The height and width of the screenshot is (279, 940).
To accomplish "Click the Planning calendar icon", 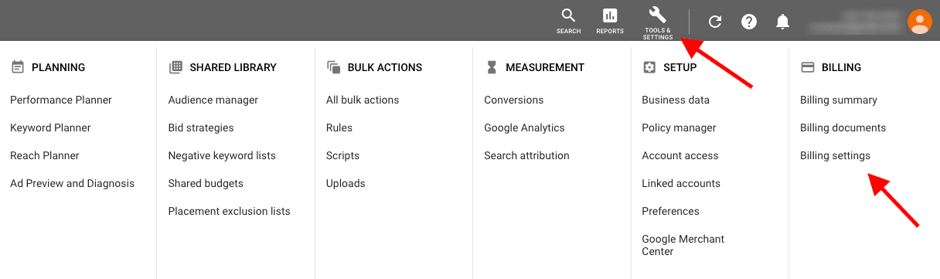I will (18, 67).
